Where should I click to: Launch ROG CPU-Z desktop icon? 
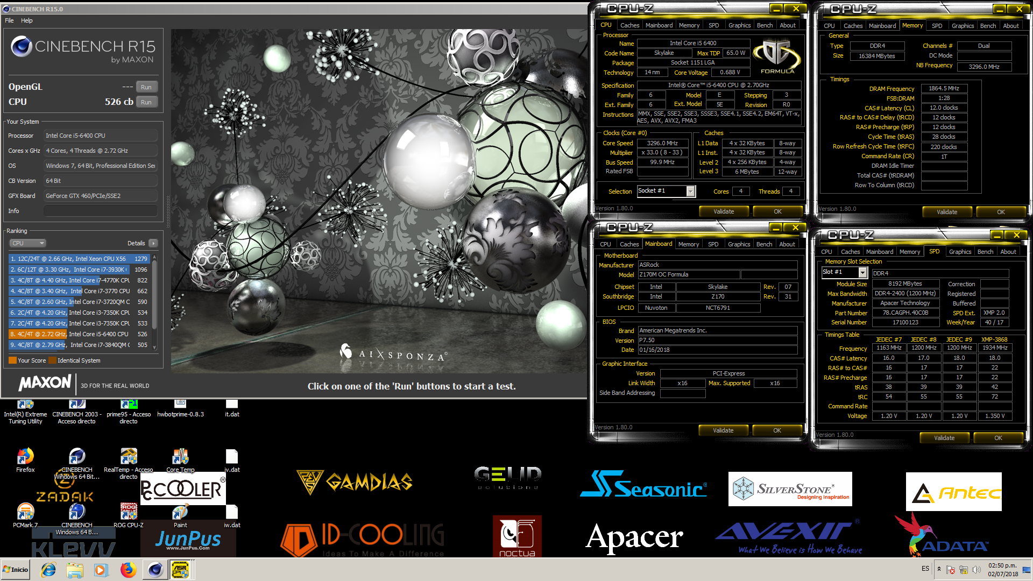pos(129,516)
